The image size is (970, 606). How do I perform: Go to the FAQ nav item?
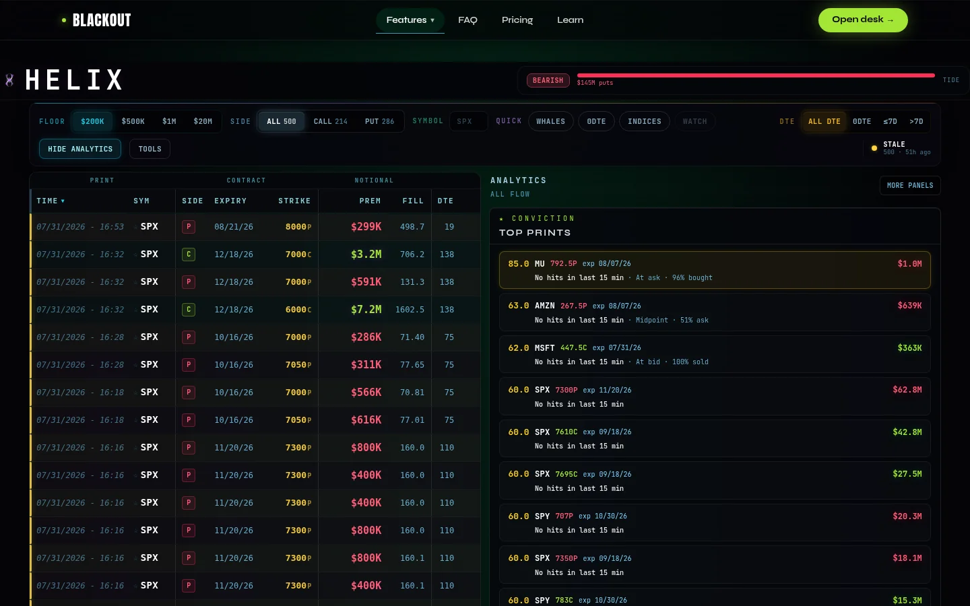point(467,20)
